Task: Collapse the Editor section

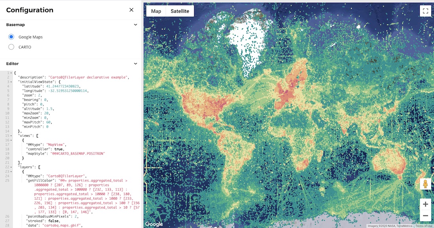Action: point(135,64)
